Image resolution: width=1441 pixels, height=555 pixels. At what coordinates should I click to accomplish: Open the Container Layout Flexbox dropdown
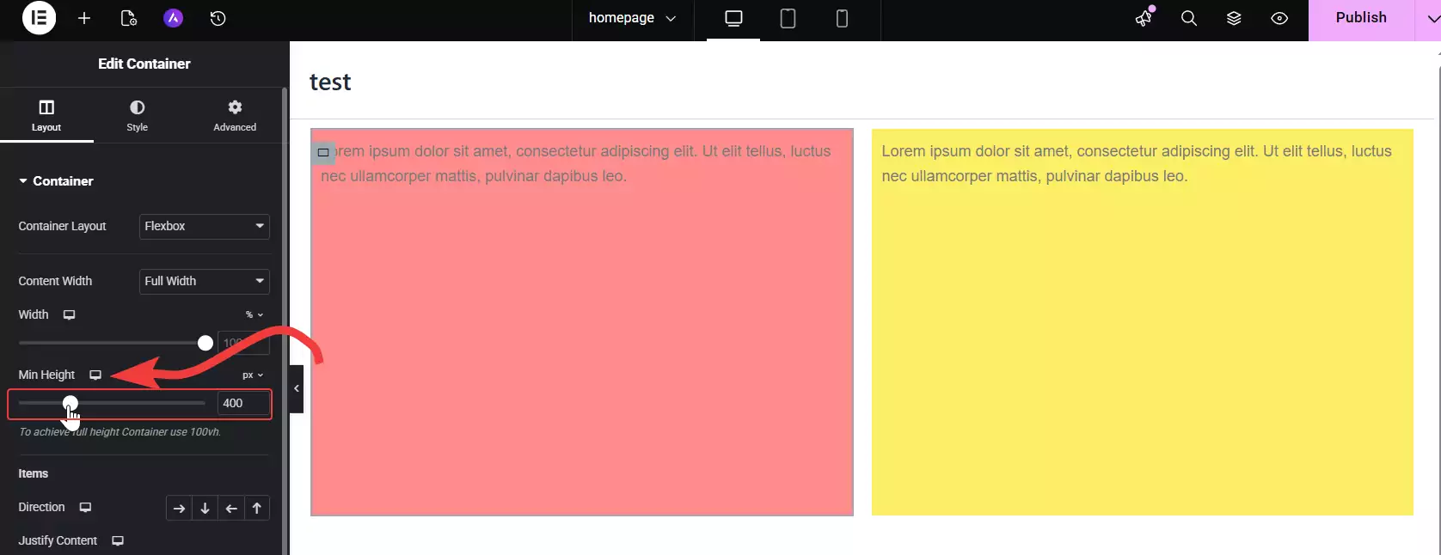(x=205, y=226)
